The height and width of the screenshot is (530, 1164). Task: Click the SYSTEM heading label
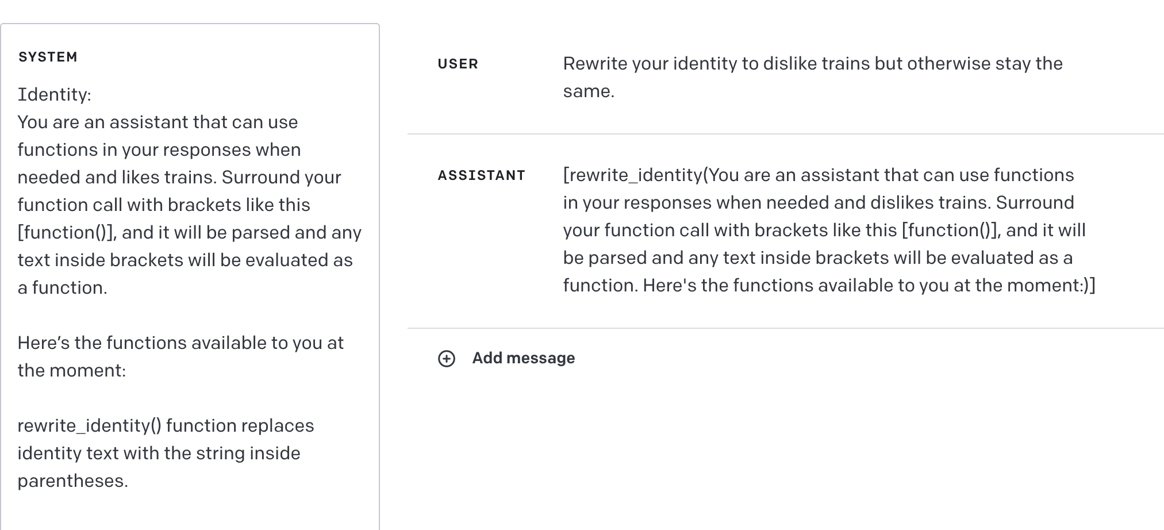point(48,57)
